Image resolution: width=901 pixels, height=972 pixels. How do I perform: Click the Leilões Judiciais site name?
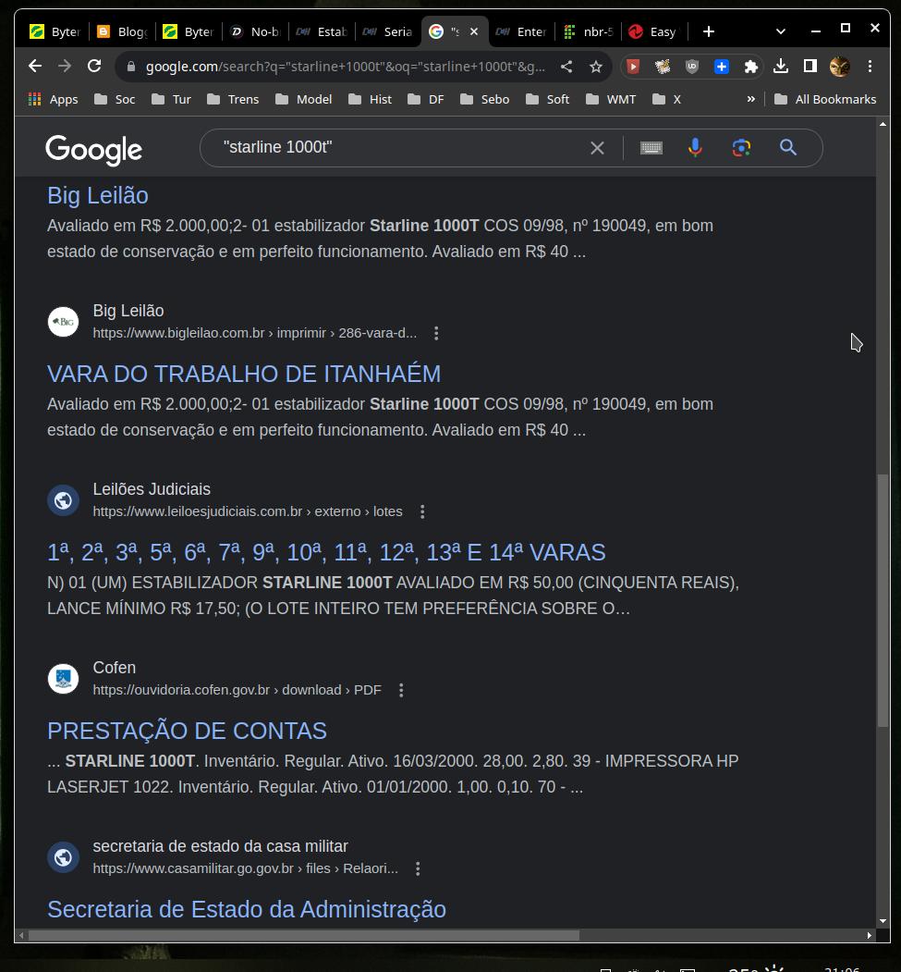[152, 489]
